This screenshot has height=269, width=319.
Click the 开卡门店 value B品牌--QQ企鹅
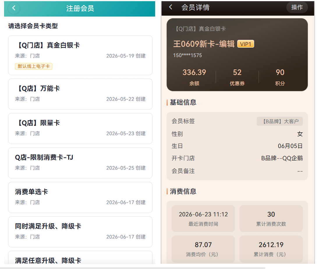click(282, 158)
